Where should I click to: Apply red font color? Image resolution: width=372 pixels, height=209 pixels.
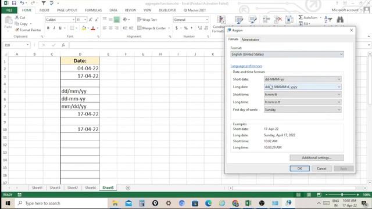point(93,28)
